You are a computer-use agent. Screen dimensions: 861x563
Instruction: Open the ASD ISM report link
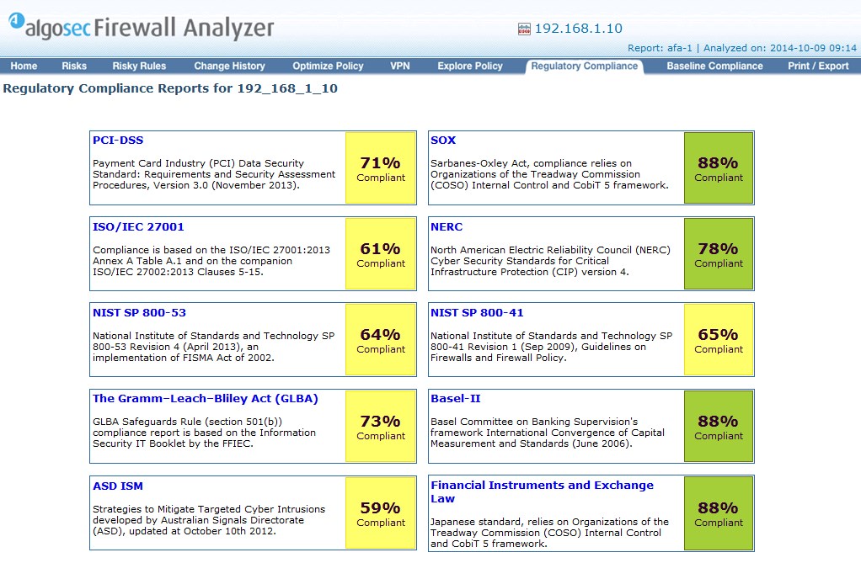[117, 486]
